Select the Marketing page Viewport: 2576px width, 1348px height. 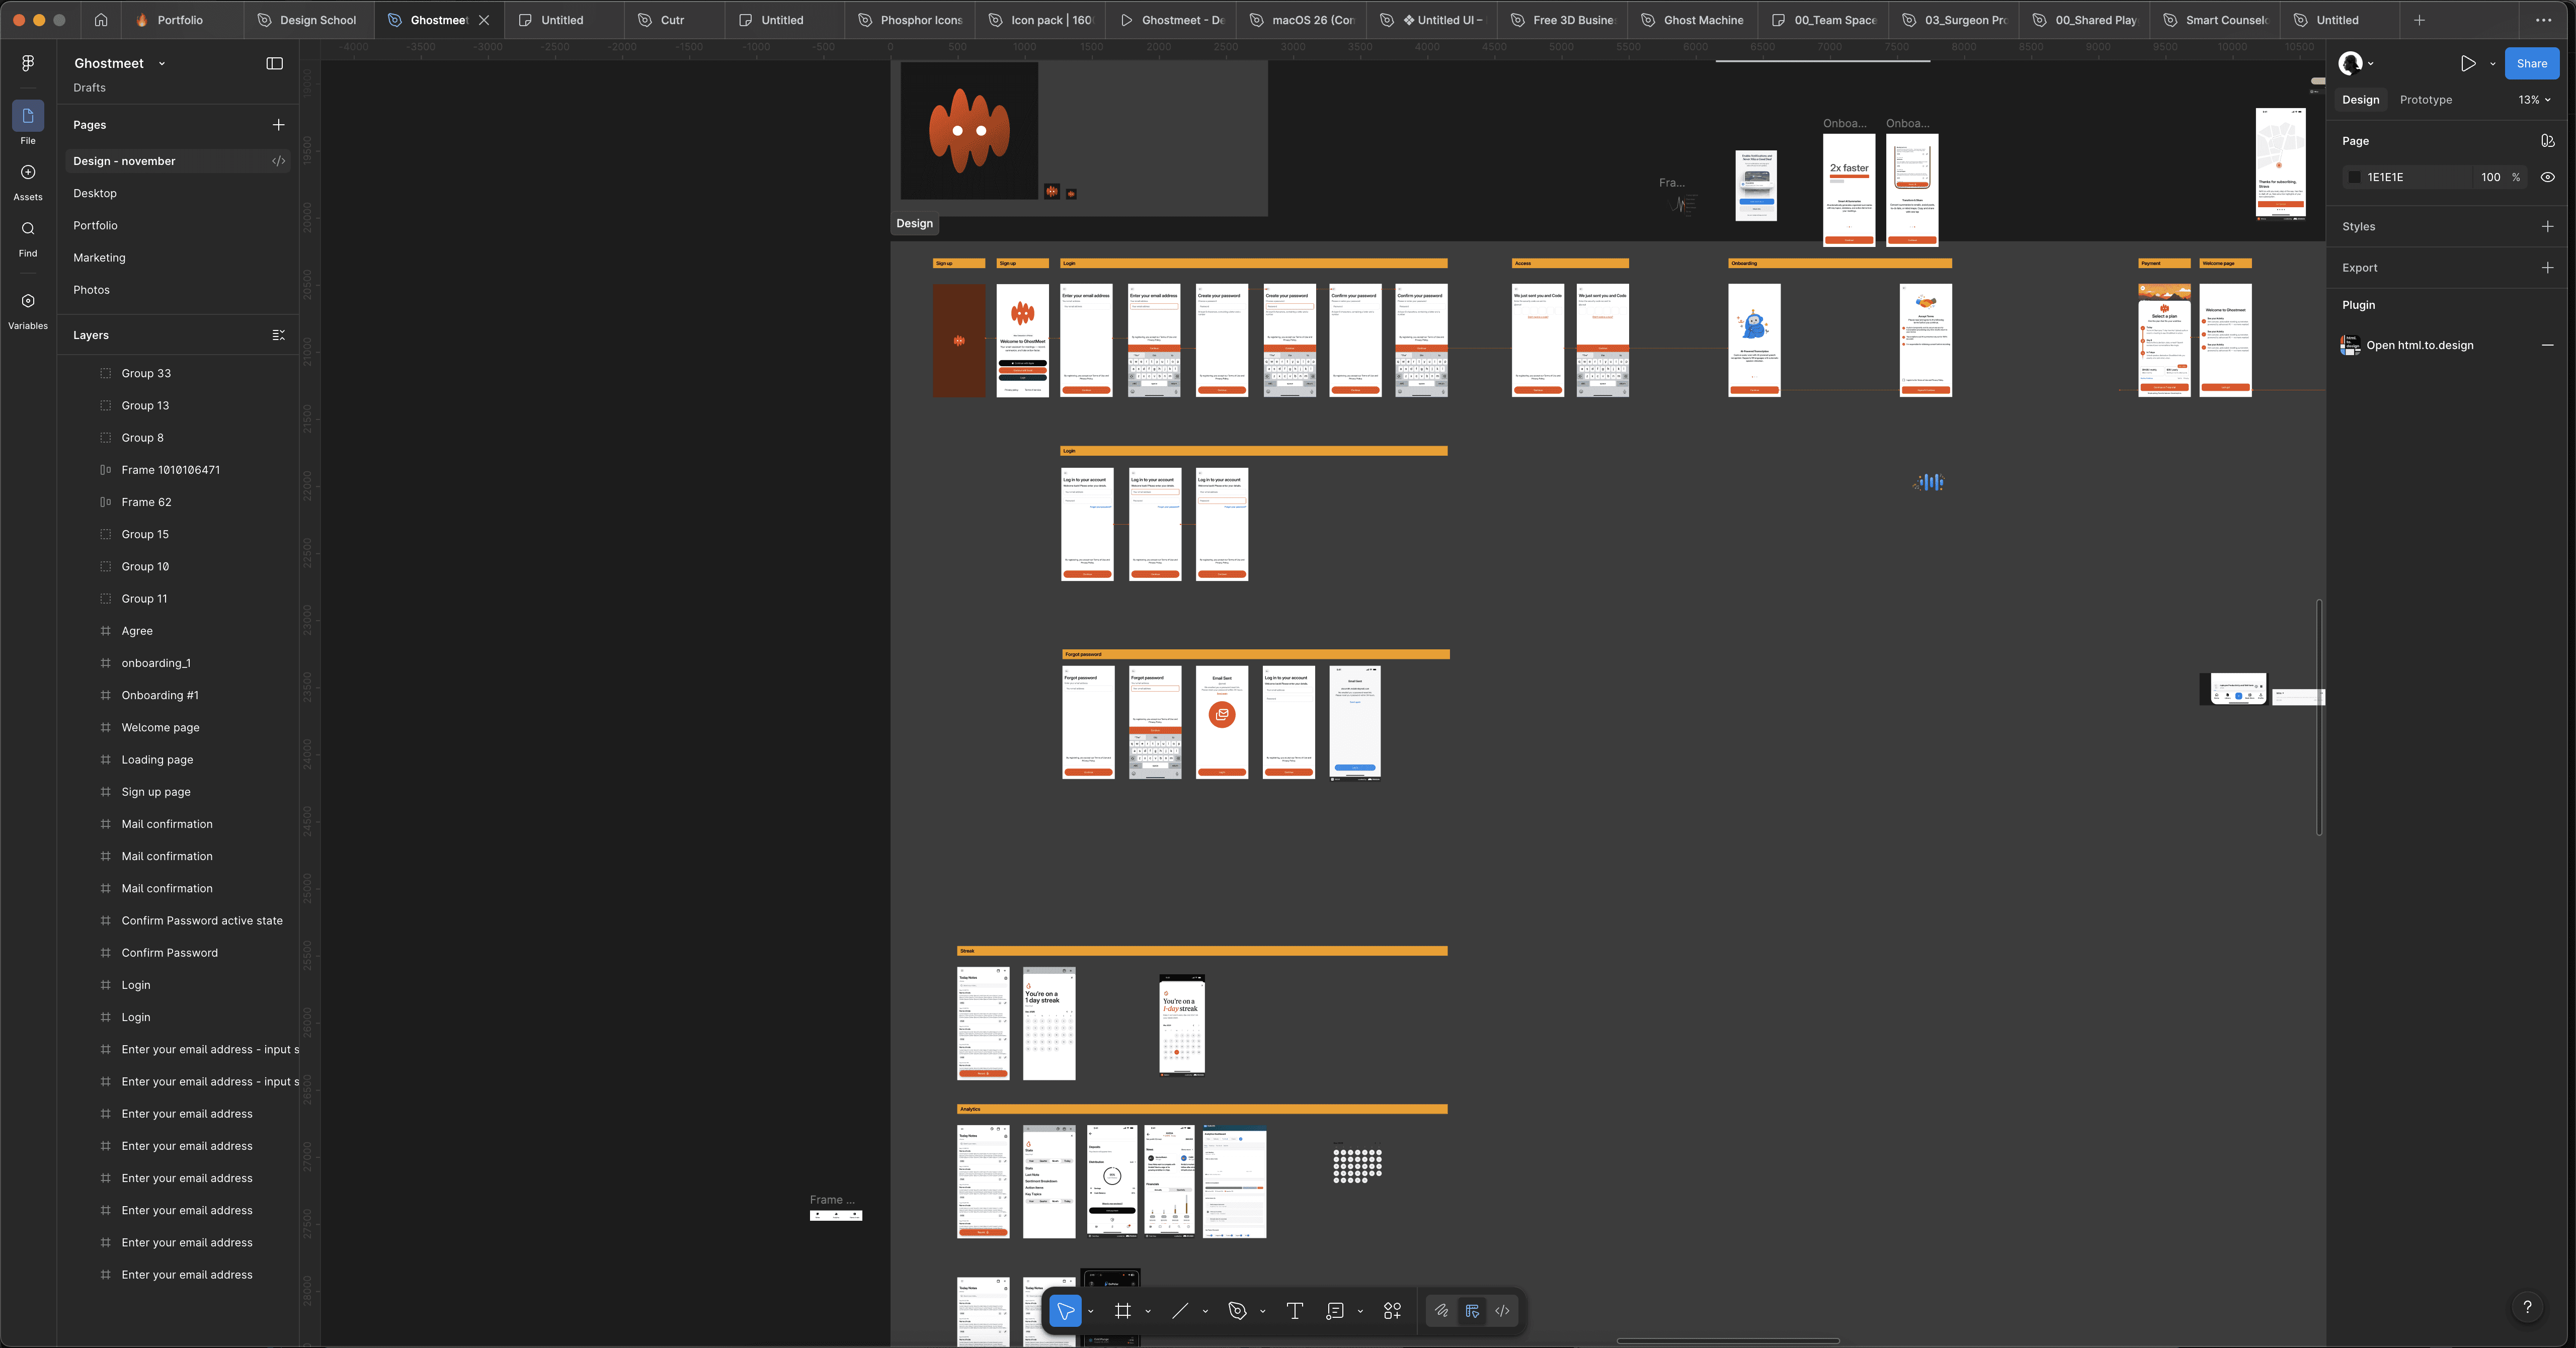pos(99,258)
